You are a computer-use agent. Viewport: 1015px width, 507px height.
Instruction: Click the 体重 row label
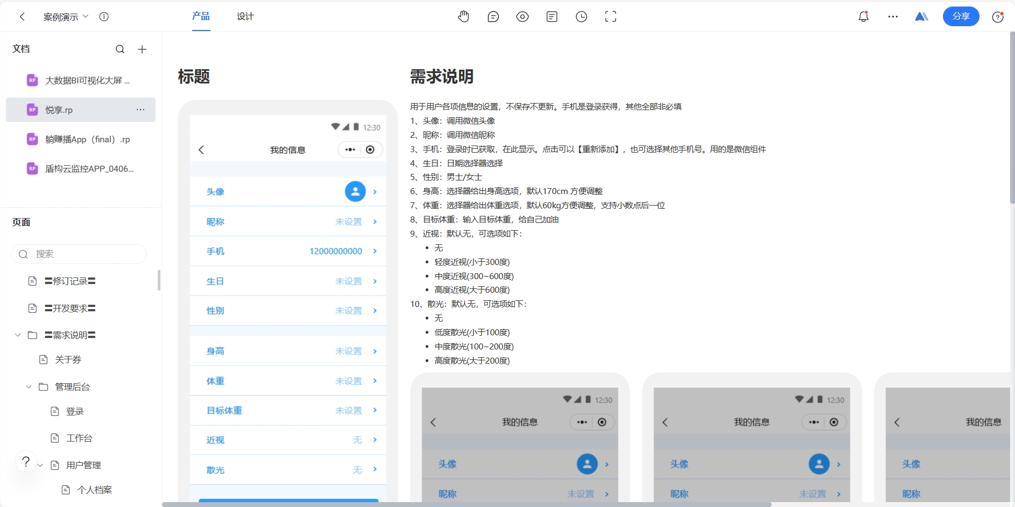pyautogui.click(x=216, y=381)
